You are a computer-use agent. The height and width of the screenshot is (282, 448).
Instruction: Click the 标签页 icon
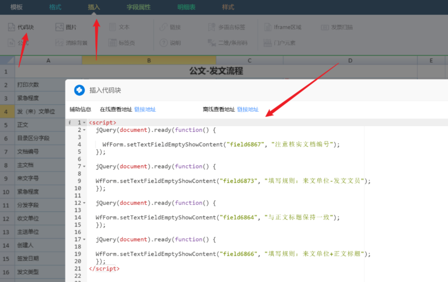coord(113,43)
